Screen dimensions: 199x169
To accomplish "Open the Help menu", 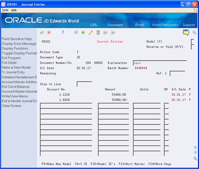I will tap(14, 10).
